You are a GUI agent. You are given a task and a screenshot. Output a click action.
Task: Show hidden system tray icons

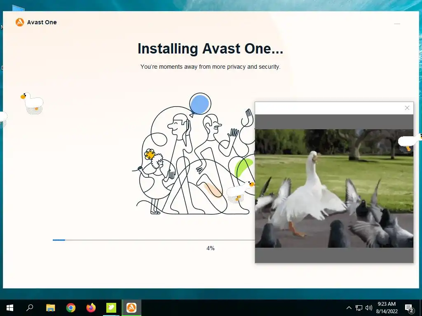pyautogui.click(x=349, y=308)
